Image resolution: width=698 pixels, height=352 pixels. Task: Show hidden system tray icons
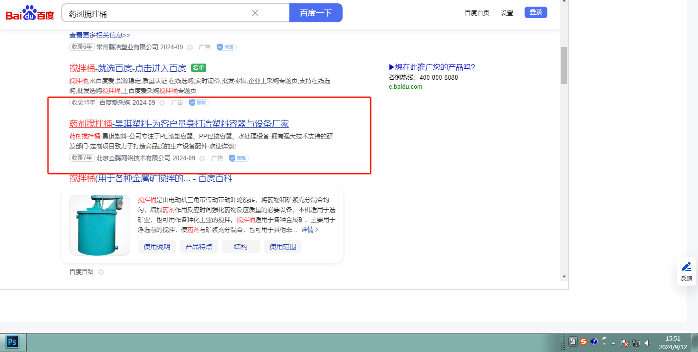613,343
